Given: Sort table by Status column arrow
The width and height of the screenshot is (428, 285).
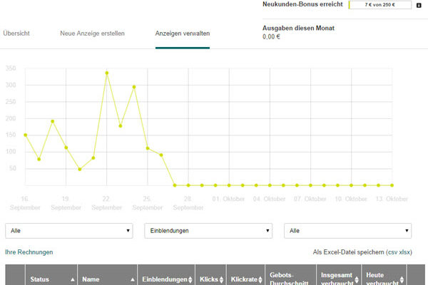Looking at the screenshot, I should 72,281.
